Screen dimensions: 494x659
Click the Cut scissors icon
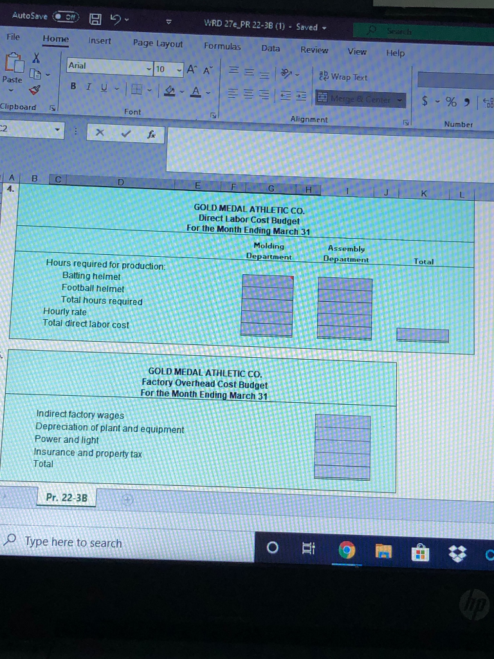tap(37, 58)
